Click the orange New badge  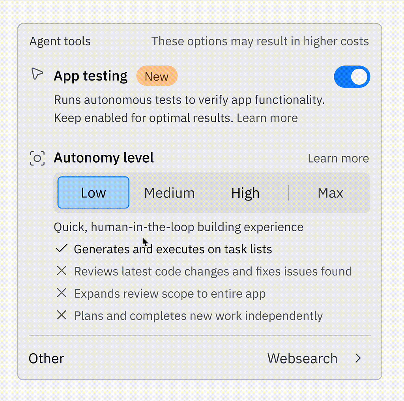point(157,76)
